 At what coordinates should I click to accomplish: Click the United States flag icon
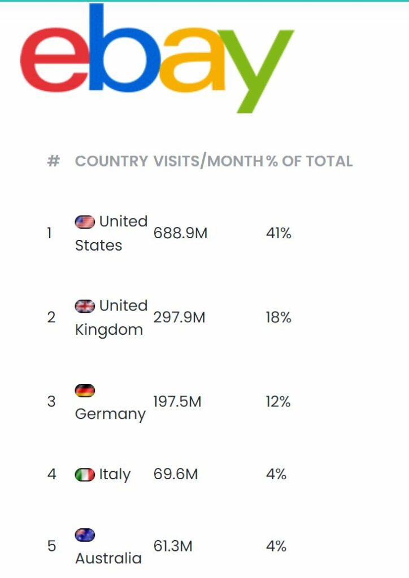click(x=85, y=222)
